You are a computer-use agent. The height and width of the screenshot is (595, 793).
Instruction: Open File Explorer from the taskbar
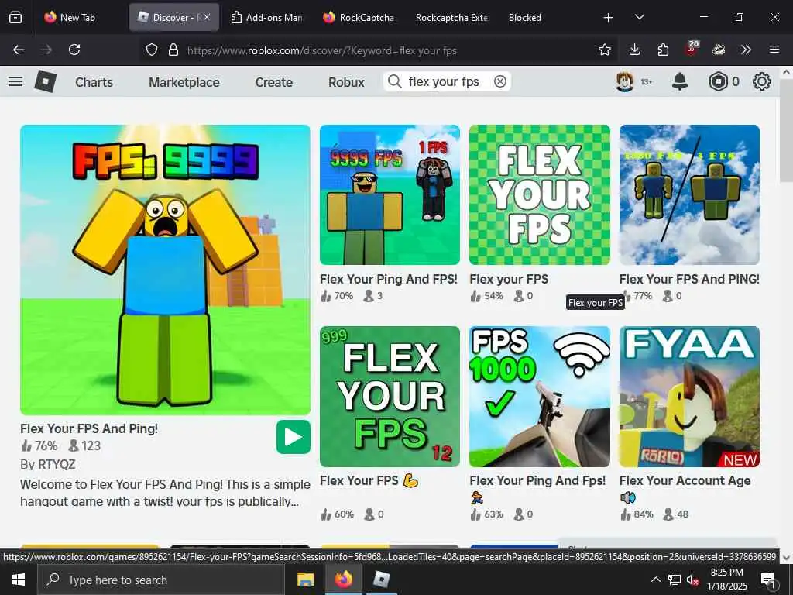point(305,580)
